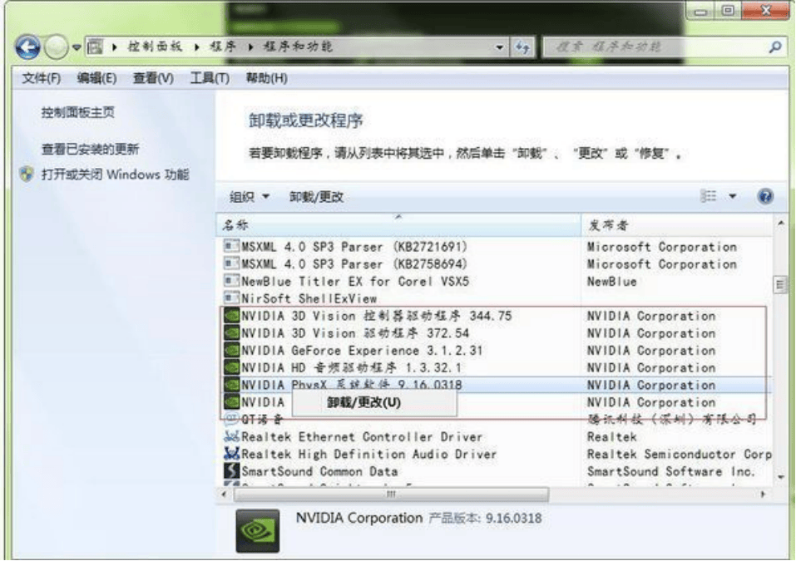This screenshot has height=561, width=796.
Task: Sort by 名称 column header
Action: [398, 225]
